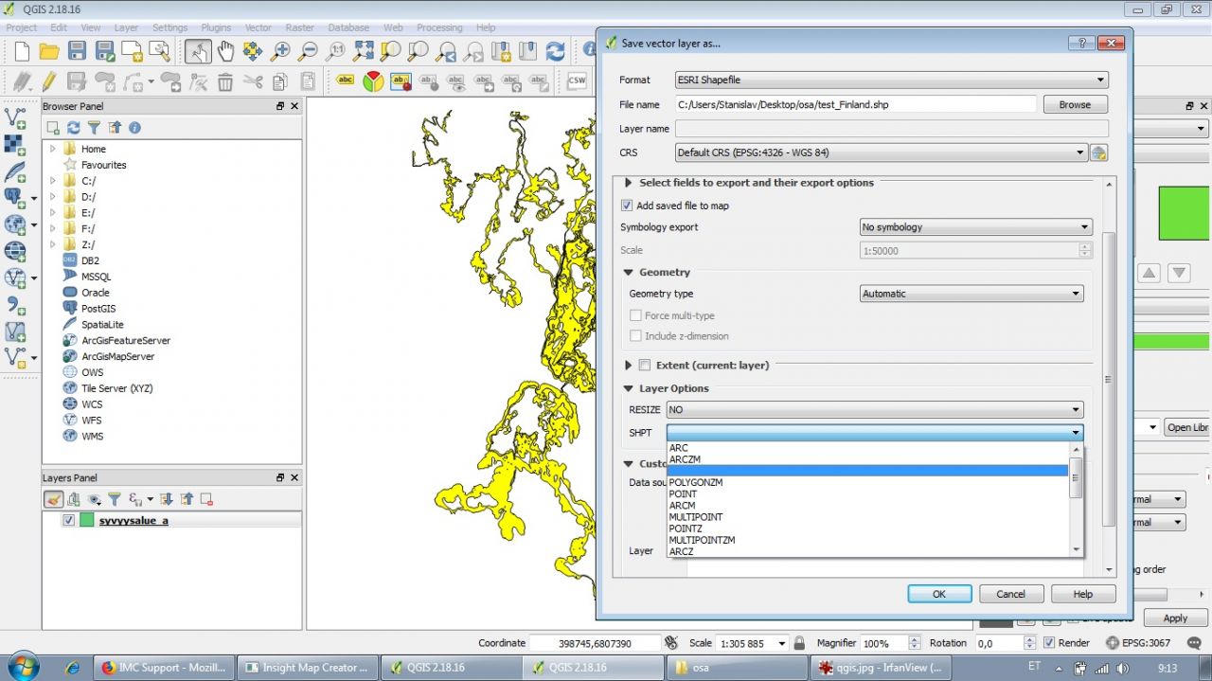
Task: Click the Add Vector Layer icon
Action: pos(15,117)
